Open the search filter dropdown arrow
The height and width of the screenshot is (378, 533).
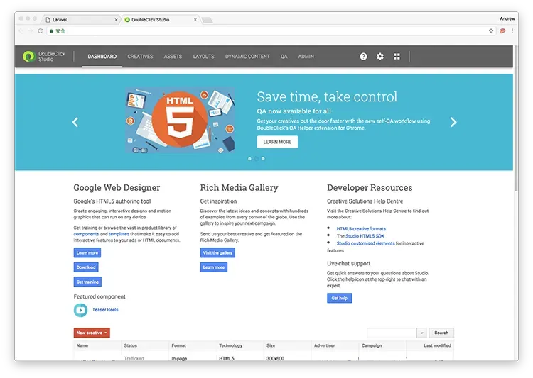(x=421, y=333)
